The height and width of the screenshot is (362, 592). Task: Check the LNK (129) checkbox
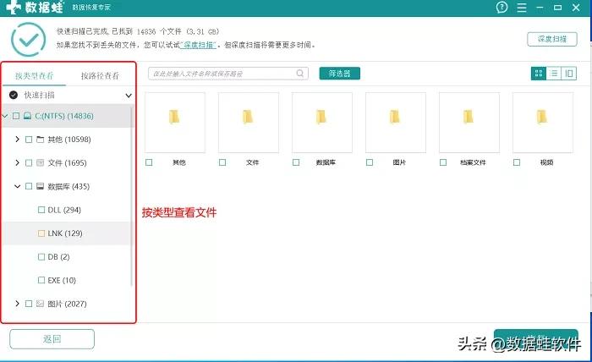pos(41,233)
